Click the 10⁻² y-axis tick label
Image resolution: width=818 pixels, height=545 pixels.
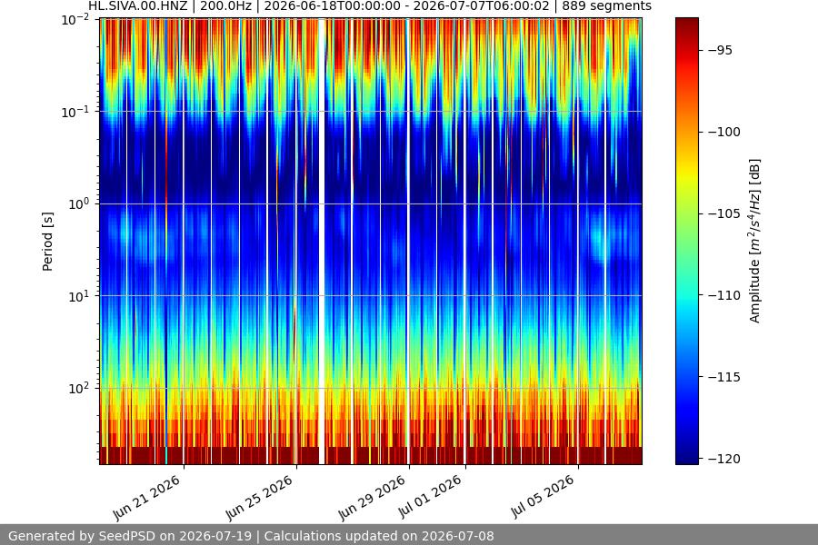(75, 20)
